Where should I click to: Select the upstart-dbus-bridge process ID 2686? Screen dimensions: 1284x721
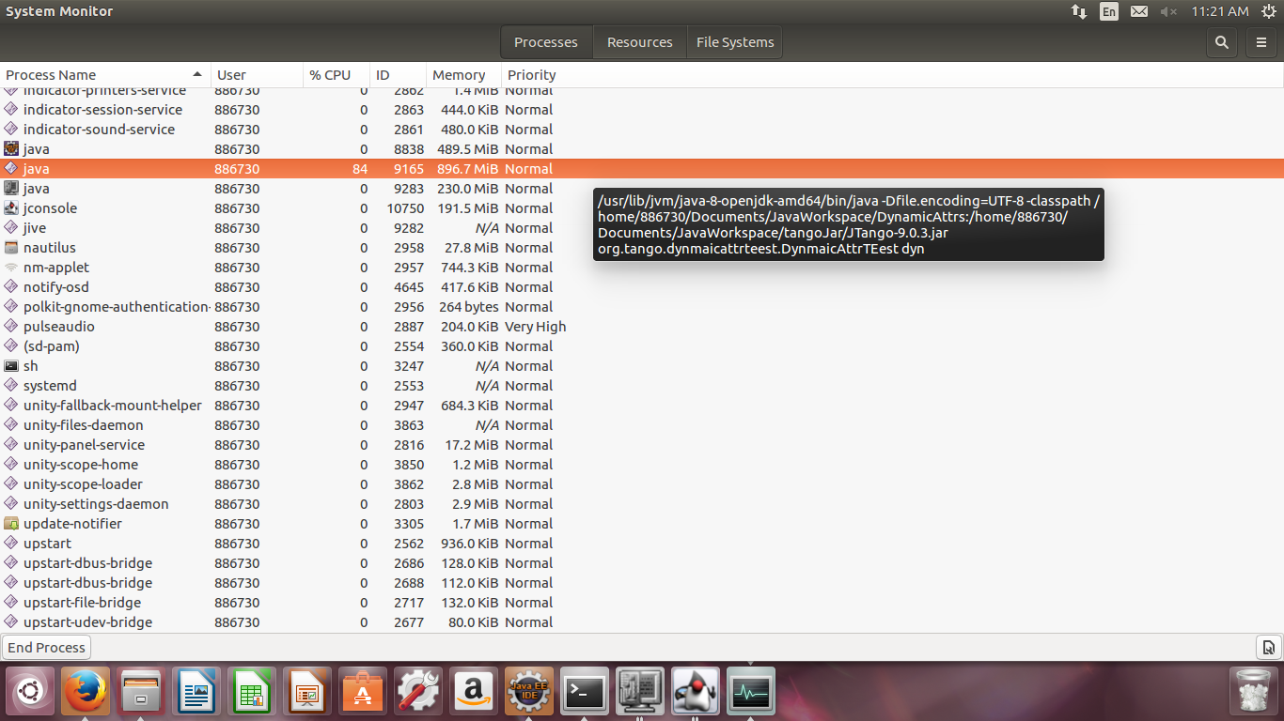(642, 563)
